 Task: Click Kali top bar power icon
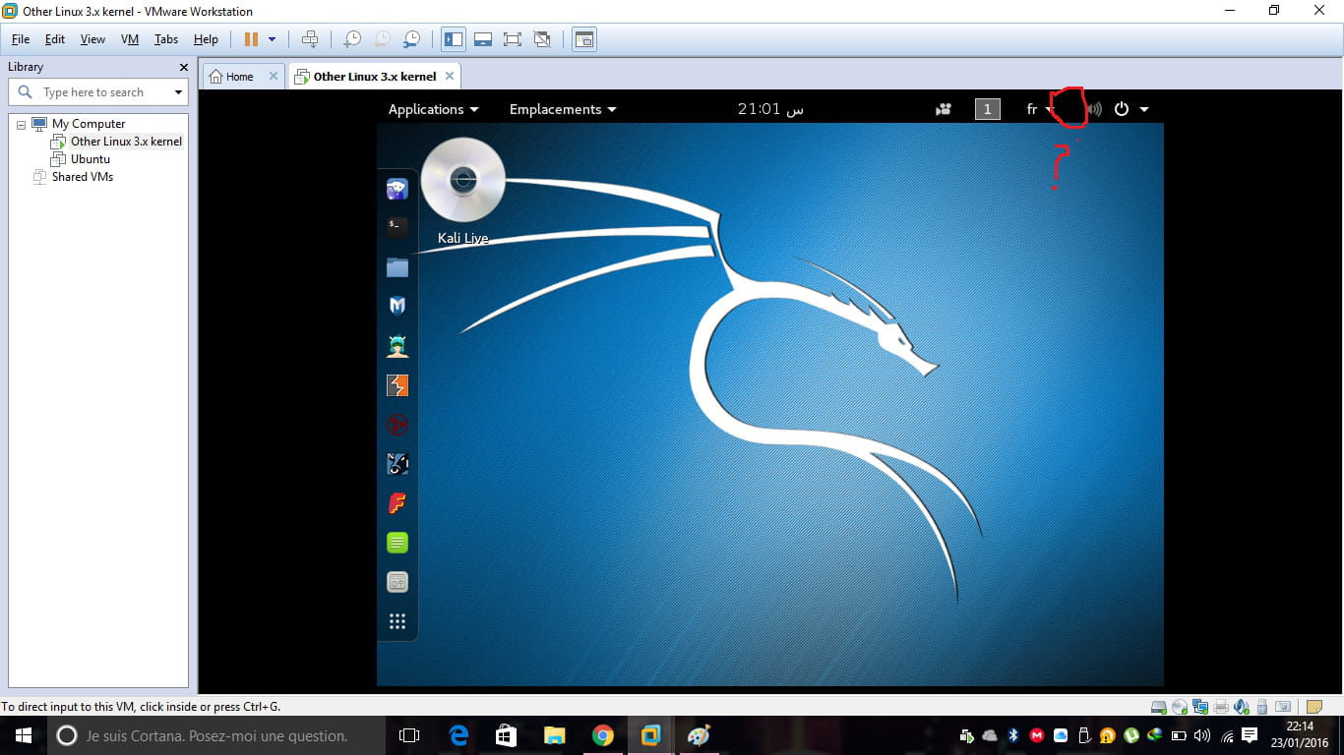(1121, 109)
